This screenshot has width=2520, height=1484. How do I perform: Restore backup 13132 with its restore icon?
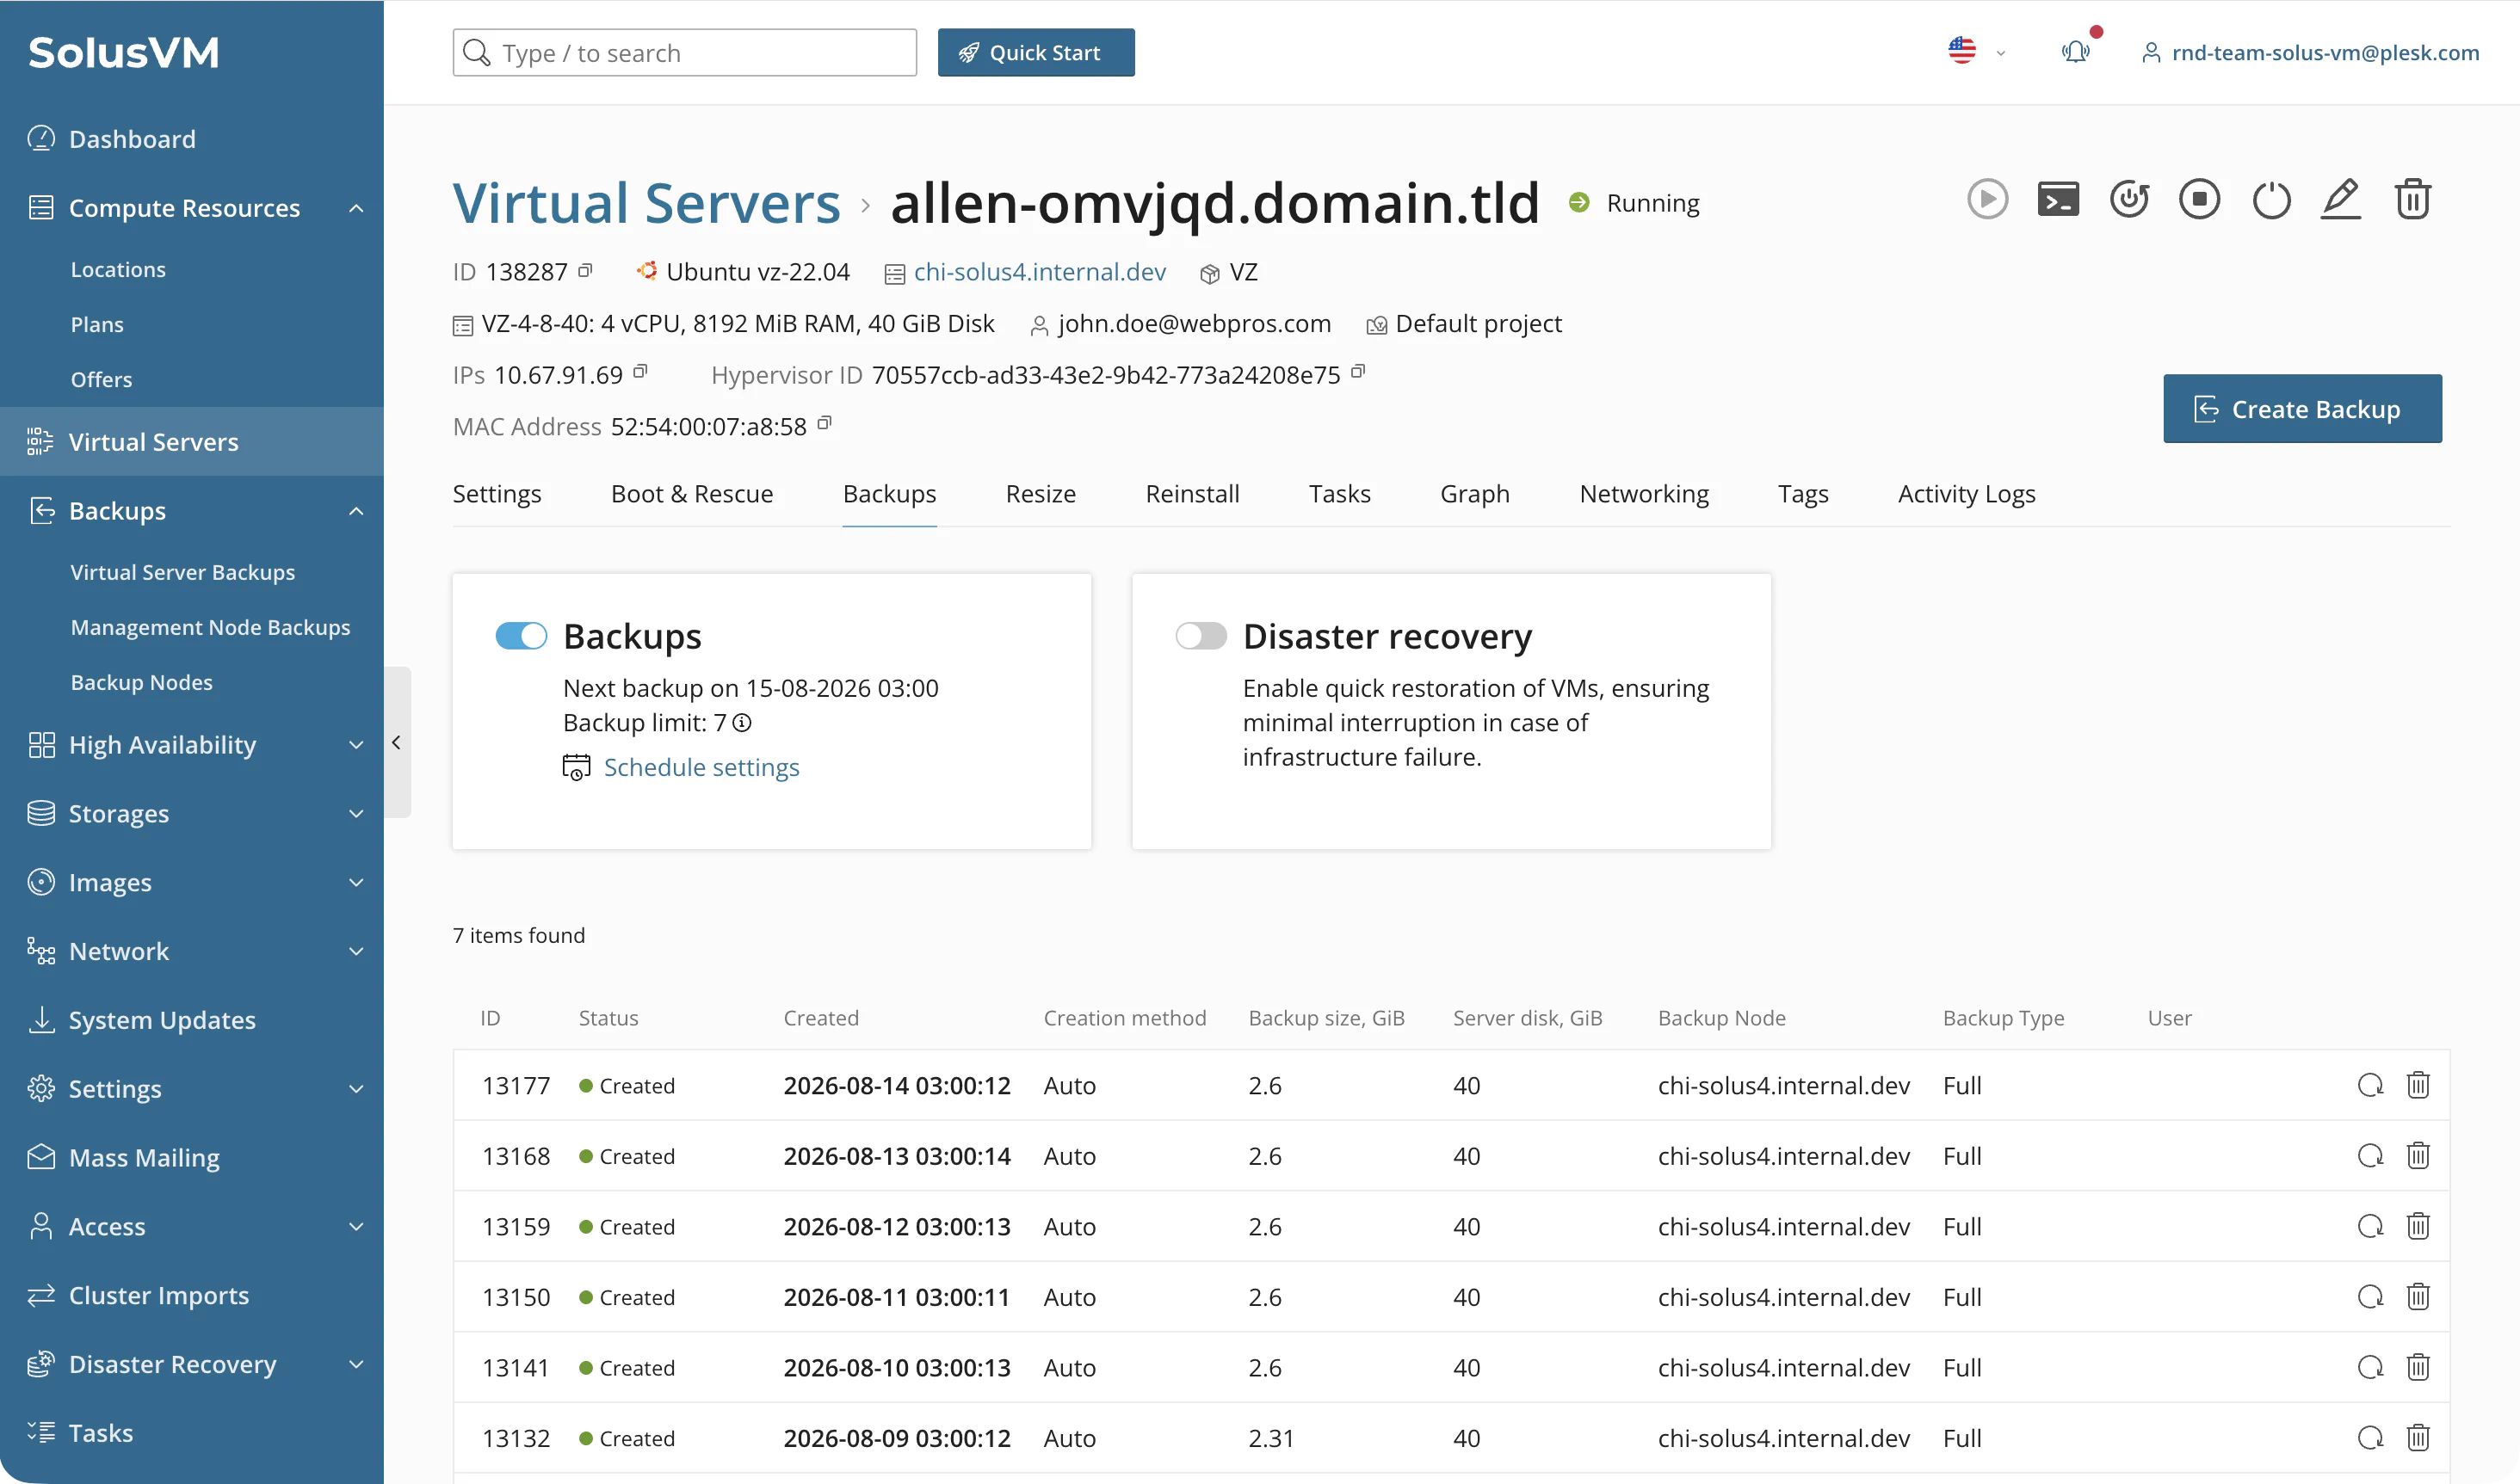coord(2370,1438)
